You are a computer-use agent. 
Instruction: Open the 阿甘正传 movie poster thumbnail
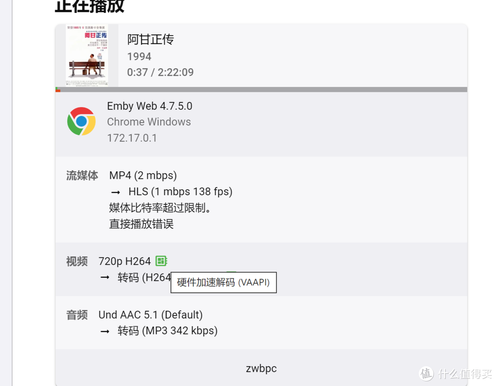coord(87,55)
